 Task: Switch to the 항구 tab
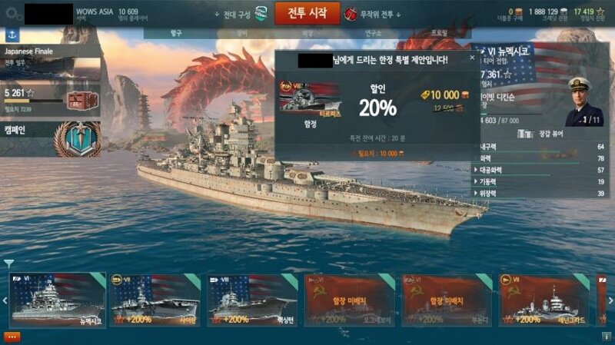[x=176, y=33]
